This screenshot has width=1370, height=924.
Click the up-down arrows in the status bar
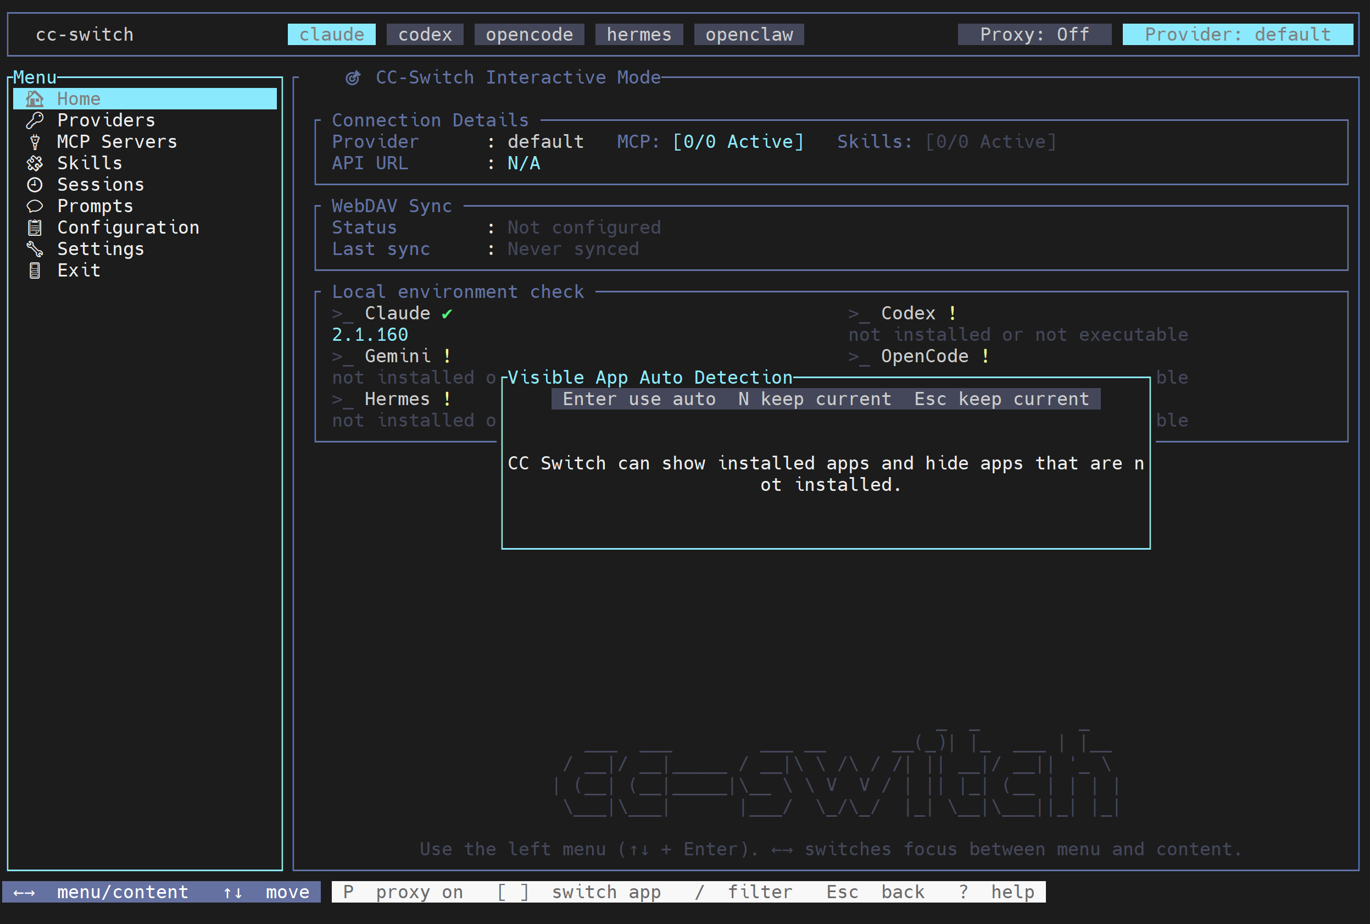tap(232, 893)
